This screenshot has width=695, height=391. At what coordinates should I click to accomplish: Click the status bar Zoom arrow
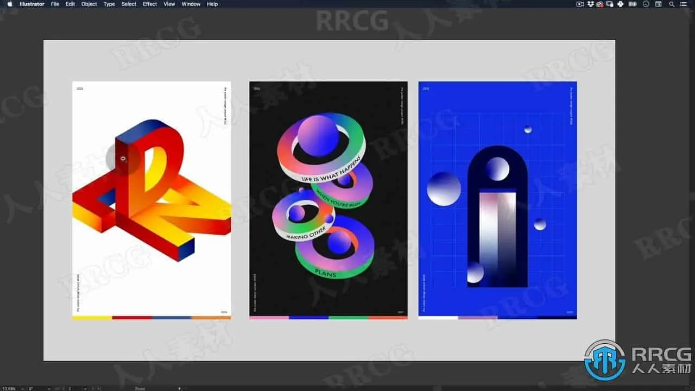tap(180, 388)
